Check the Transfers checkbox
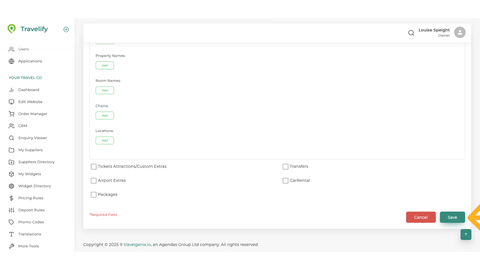The image size is (480, 270). (285, 167)
